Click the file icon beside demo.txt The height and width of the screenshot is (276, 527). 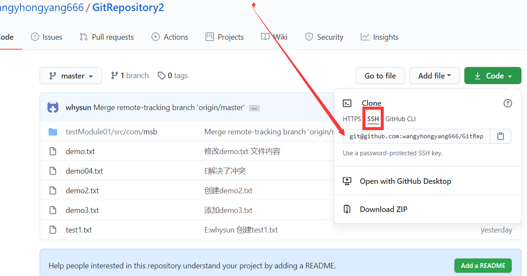coord(53,151)
